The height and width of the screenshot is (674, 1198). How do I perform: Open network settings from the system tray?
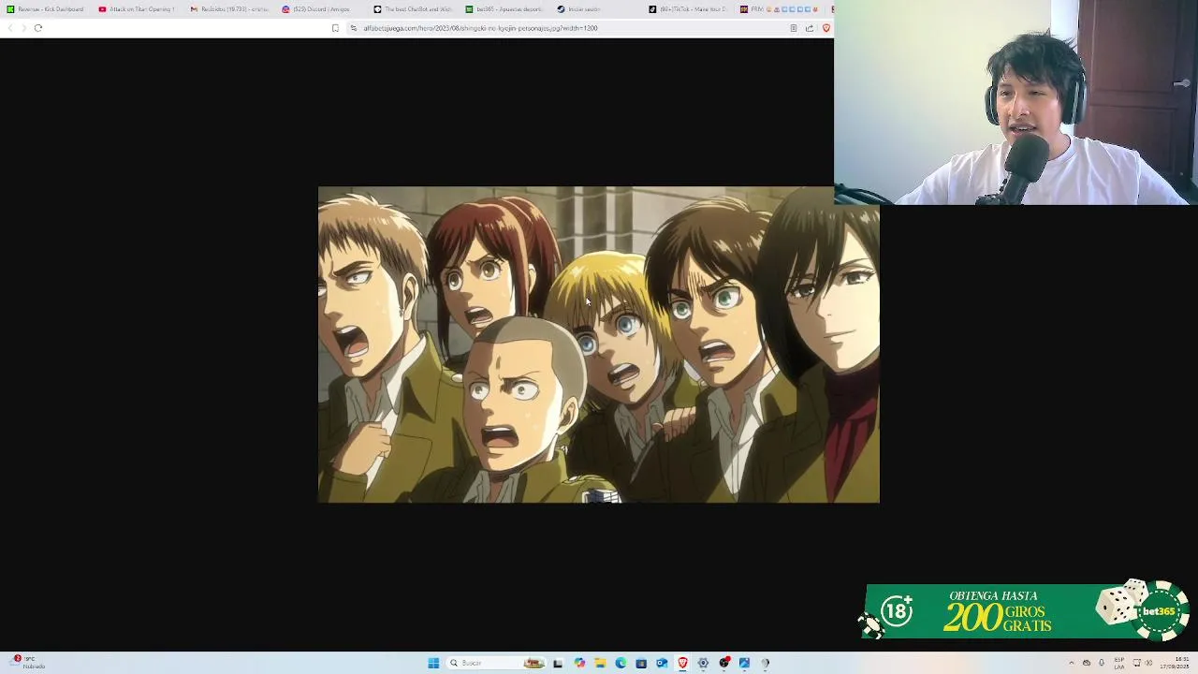pyautogui.click(x=1136, y=663)
